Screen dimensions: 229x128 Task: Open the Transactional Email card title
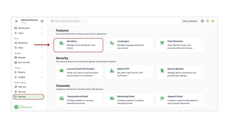77,97
